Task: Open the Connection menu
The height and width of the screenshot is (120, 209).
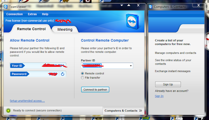Action: [14, 14]
